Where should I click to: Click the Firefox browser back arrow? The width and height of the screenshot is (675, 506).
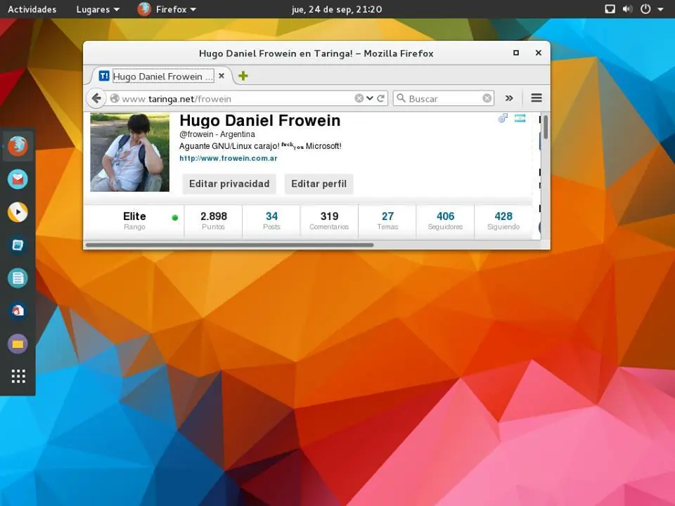pyautogui.click(x=96, y=98)
